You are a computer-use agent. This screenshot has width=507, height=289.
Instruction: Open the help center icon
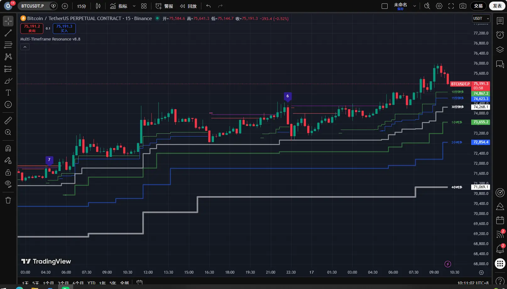pyautogui.click(x=500, y=281)
